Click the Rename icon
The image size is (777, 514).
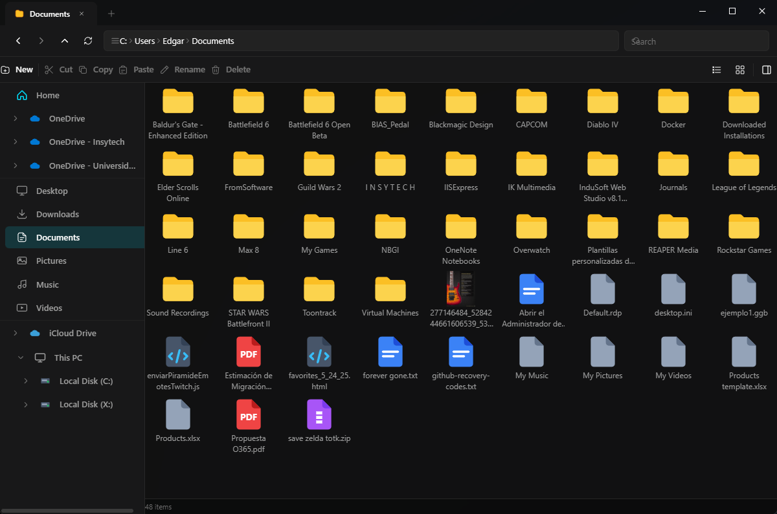pyautogui.click(x=163, y=69)
